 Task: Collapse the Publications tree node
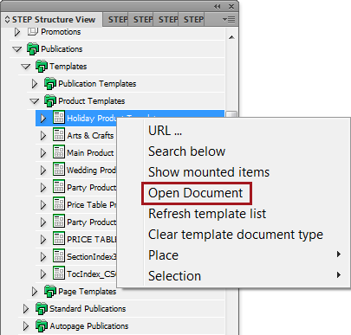click(17, 49)
